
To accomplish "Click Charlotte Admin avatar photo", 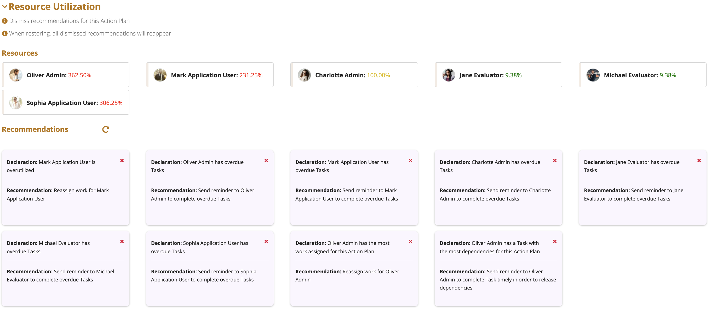I will point(305,75).
